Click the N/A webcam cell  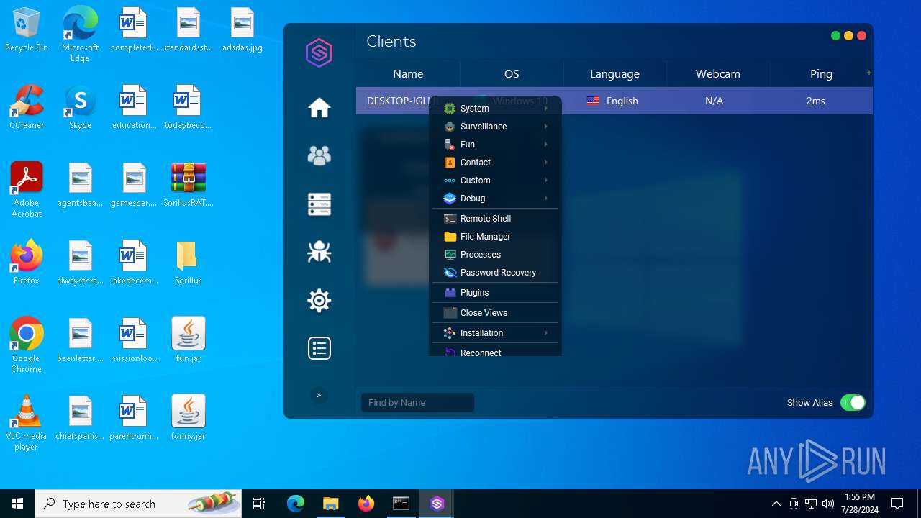pyautogui.click(x=714, y=101)
